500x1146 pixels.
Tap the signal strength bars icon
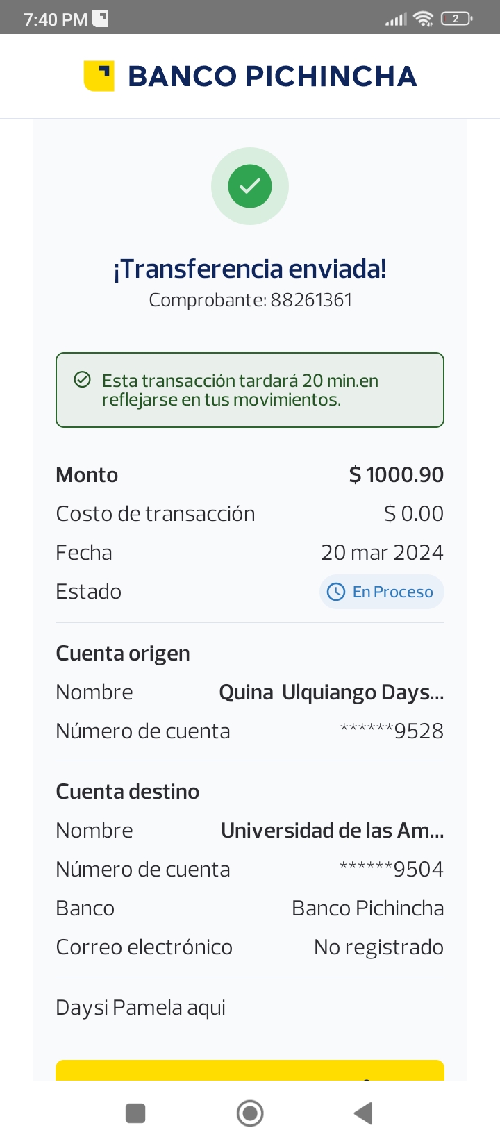396,20
